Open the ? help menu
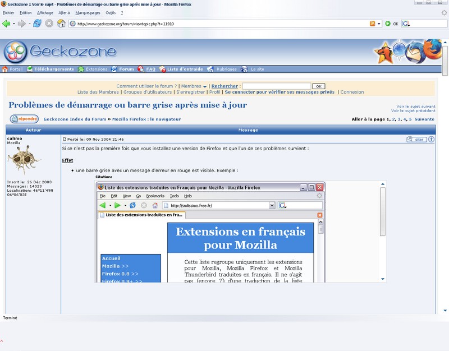The image size is (449, 351). (x=122, y=13)
